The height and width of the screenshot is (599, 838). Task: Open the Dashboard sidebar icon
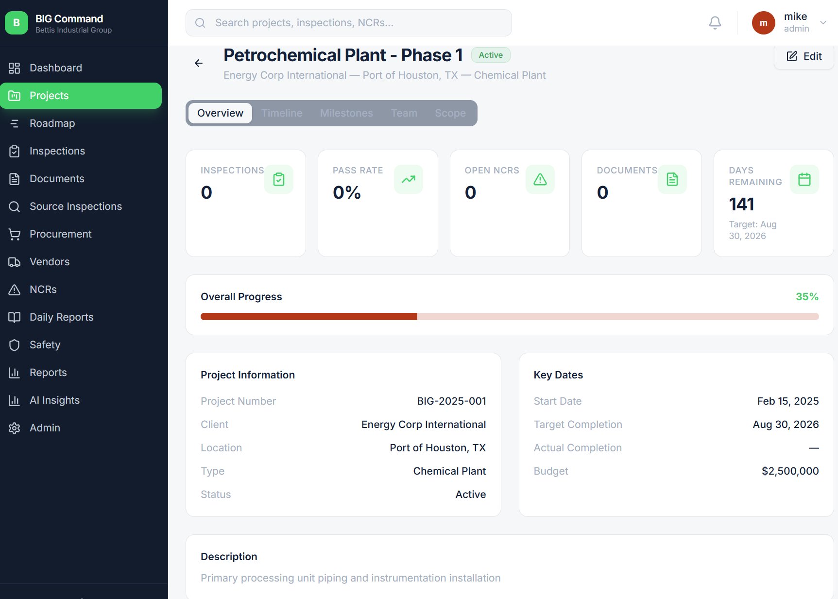(x=14, y=68)
